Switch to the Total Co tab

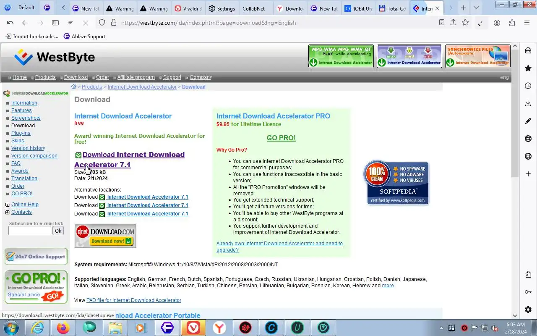(392, 8)
